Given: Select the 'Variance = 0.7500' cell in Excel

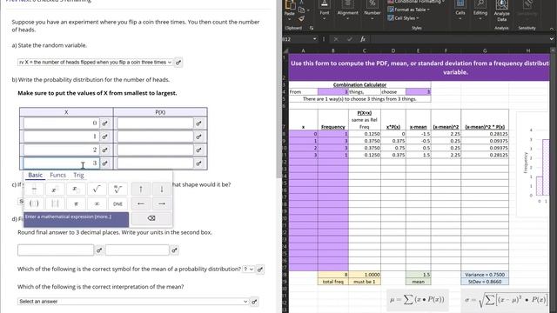Looking at the screenshot, I should click(485, 275).
